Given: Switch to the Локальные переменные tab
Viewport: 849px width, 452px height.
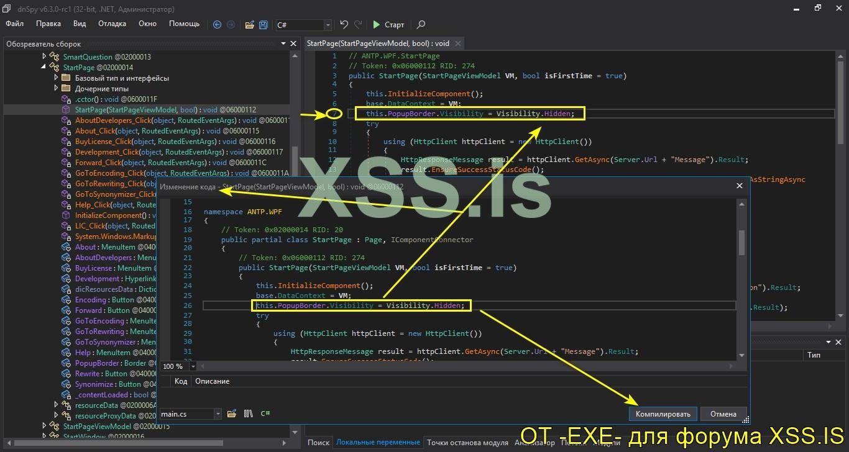Looking at the screenshot, I should (378, 443).
